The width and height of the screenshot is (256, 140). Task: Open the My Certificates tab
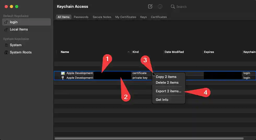click(x=126, y=17)
